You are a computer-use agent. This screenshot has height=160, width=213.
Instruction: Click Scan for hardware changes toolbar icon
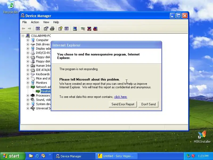[x=75, y=29]
